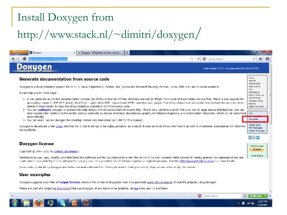This screenshot has width=287, height=215.
Task: Click the page vertical scrollbar thumb
Action: (270, 95)
